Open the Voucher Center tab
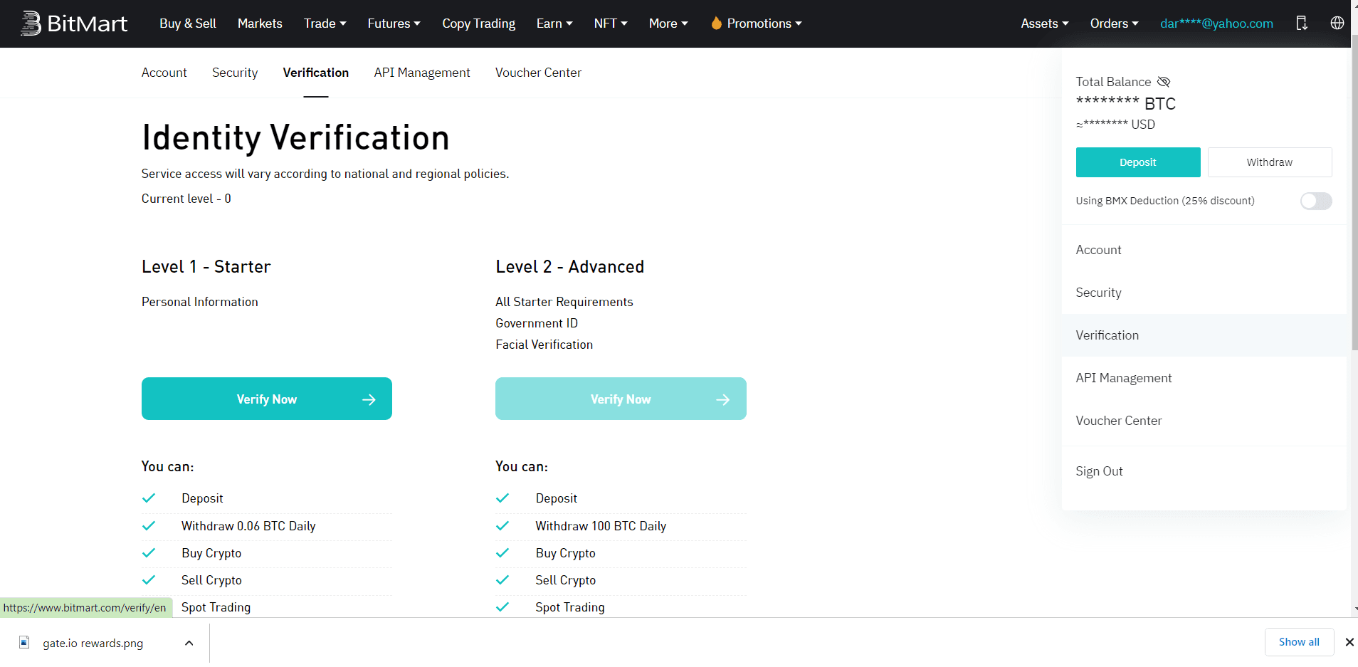1358x667 pixels. pos(538,73)
